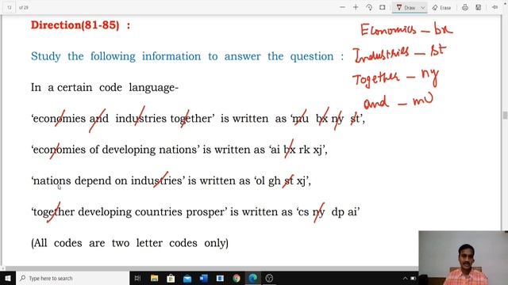Click 'In a certain code language-' text

(105, 87)
